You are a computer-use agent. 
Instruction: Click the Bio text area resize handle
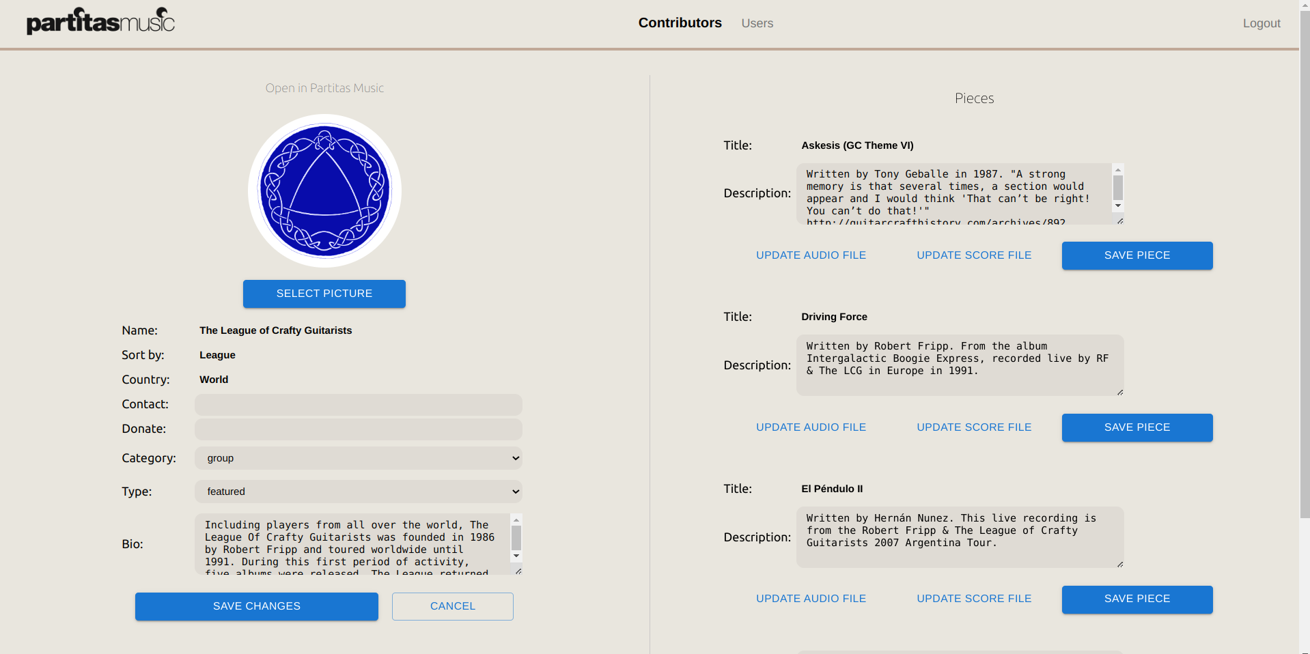point(518,571)
